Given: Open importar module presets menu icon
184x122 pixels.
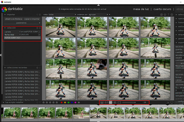Looking at the screenshot, I should pyautogui.click(x=40, y=14).
